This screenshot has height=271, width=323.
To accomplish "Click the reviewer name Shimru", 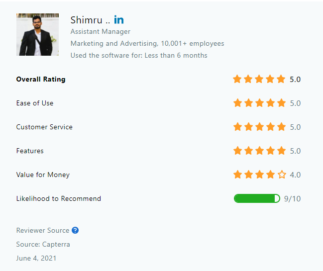I will coord(86,20).
